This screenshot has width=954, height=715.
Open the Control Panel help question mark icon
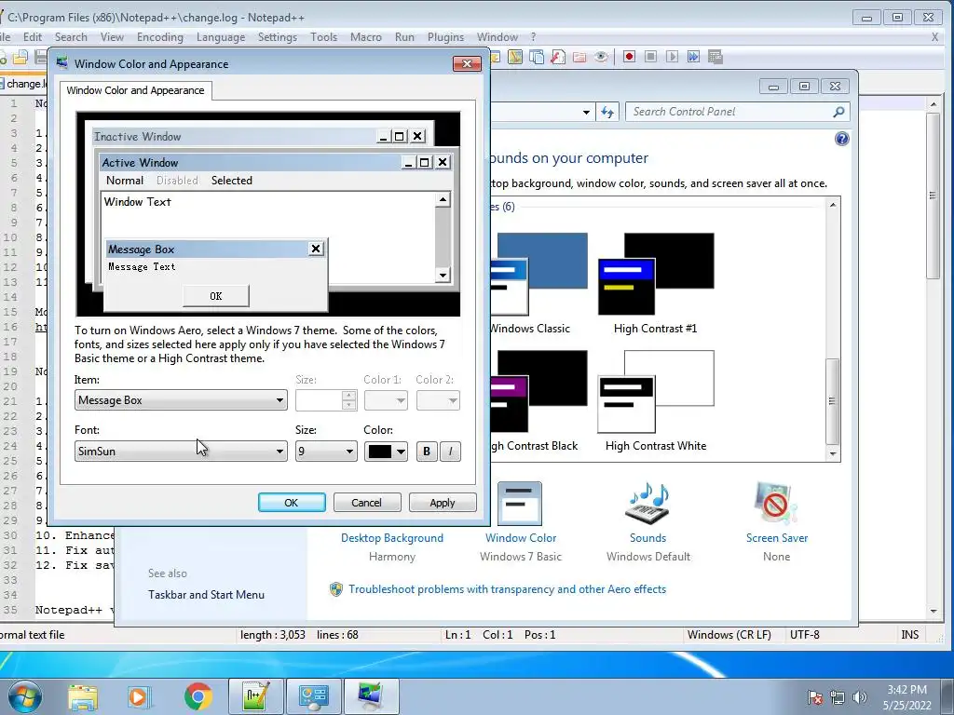tap(841, 139)
